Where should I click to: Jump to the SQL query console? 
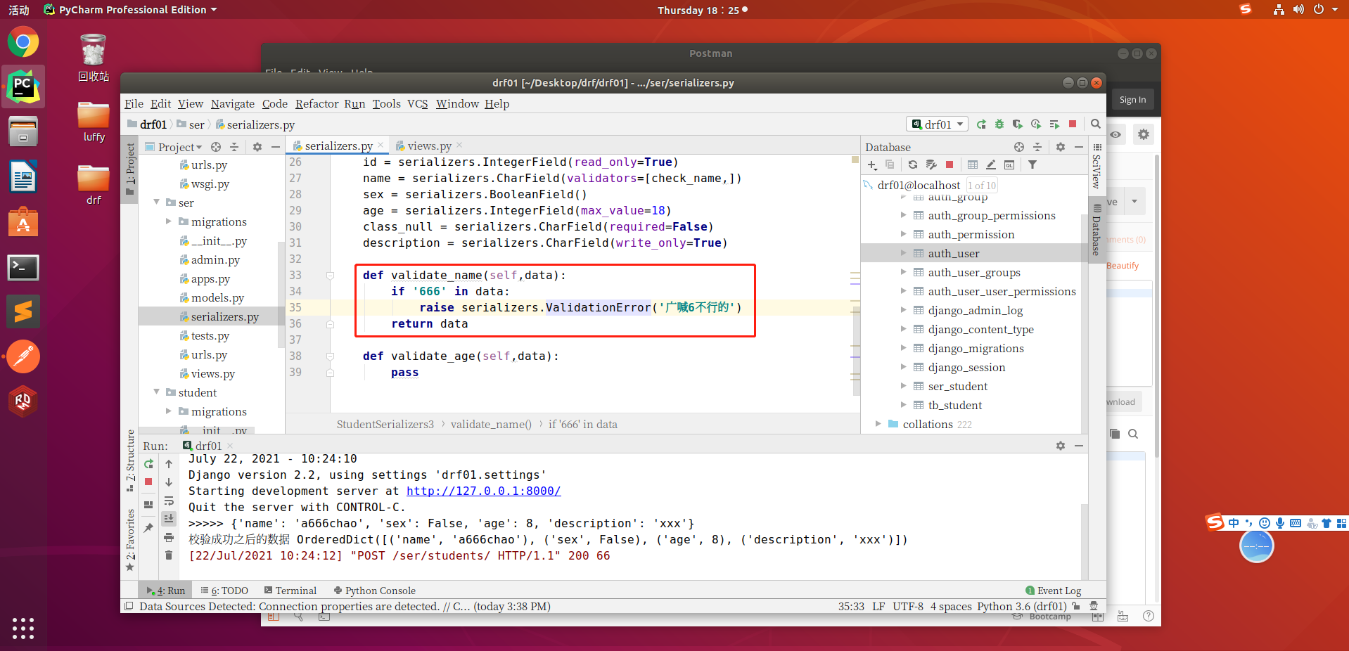(1009, 165)
